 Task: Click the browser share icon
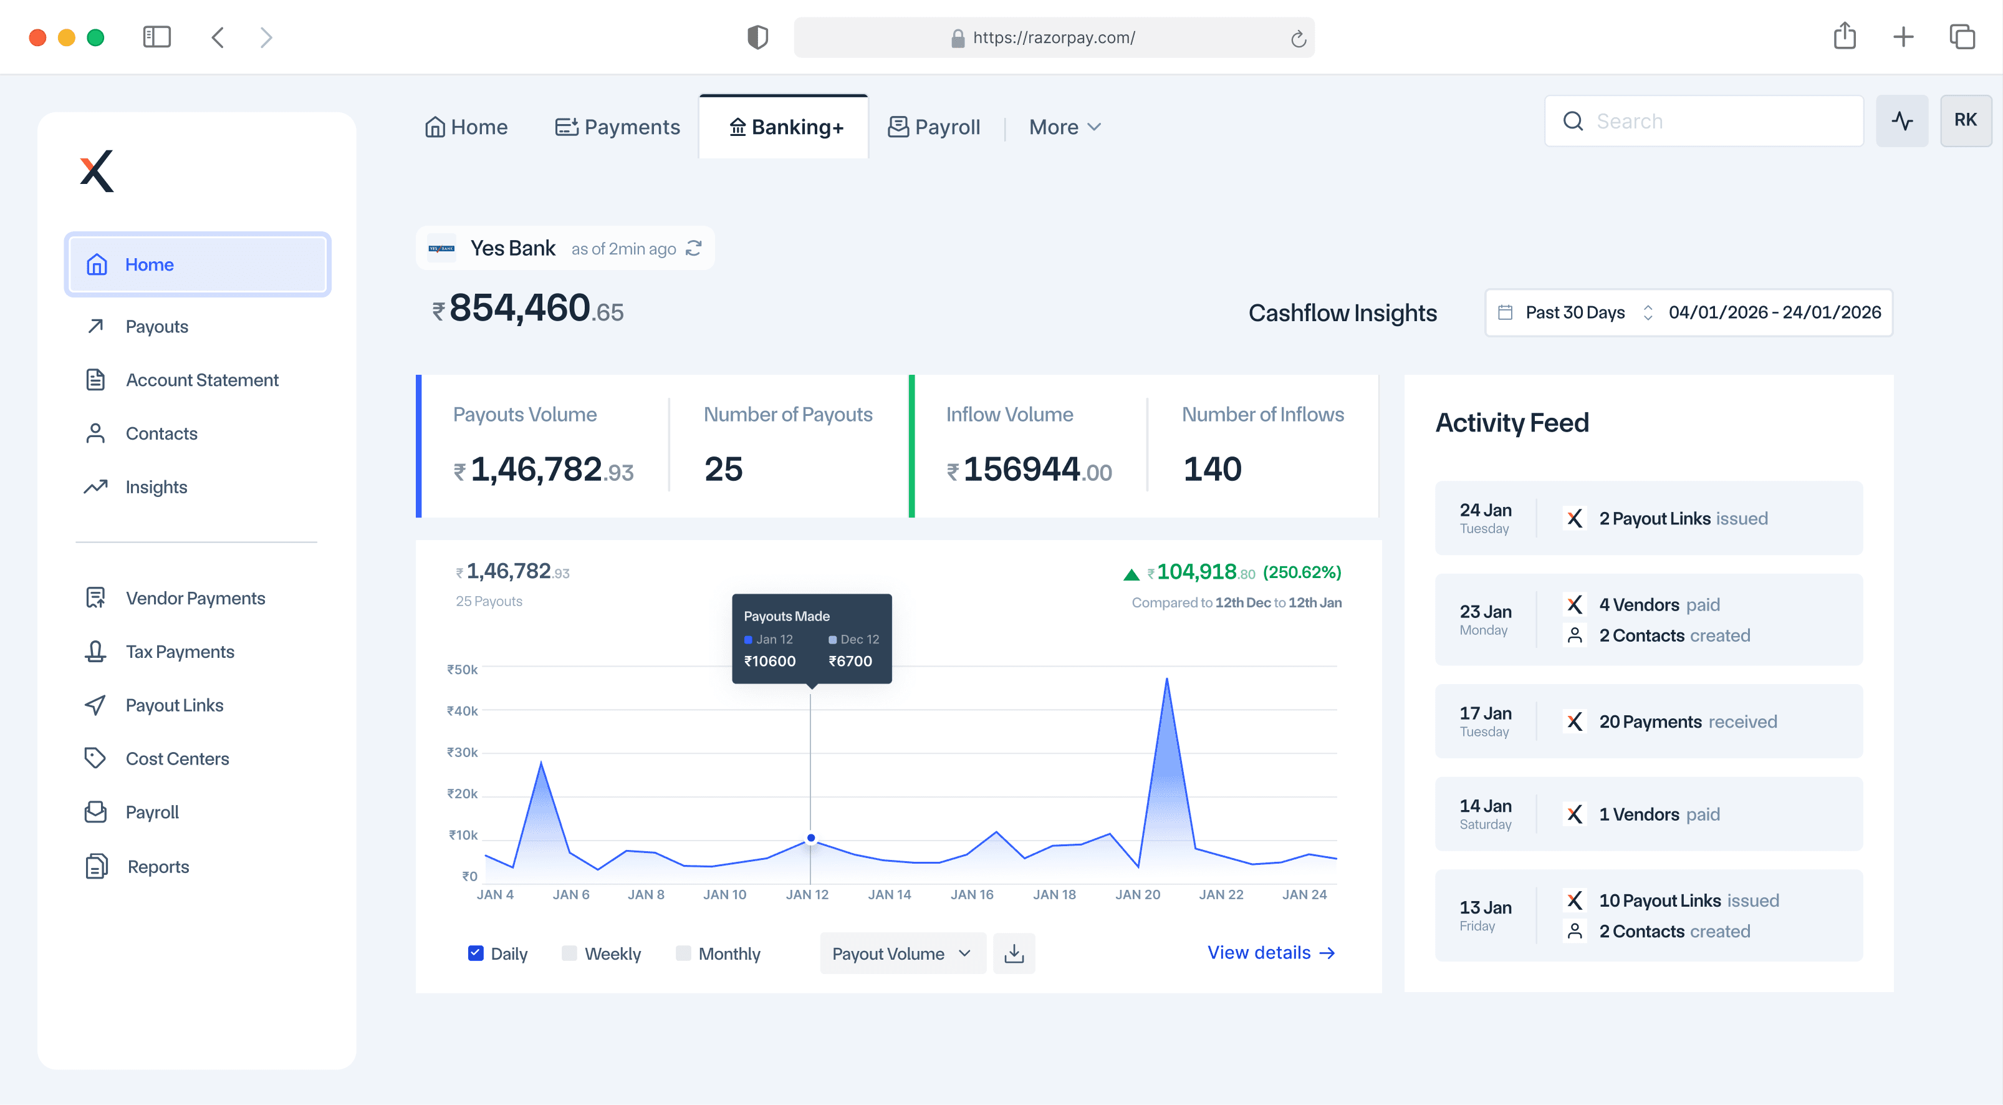(x=1845, y=37)
